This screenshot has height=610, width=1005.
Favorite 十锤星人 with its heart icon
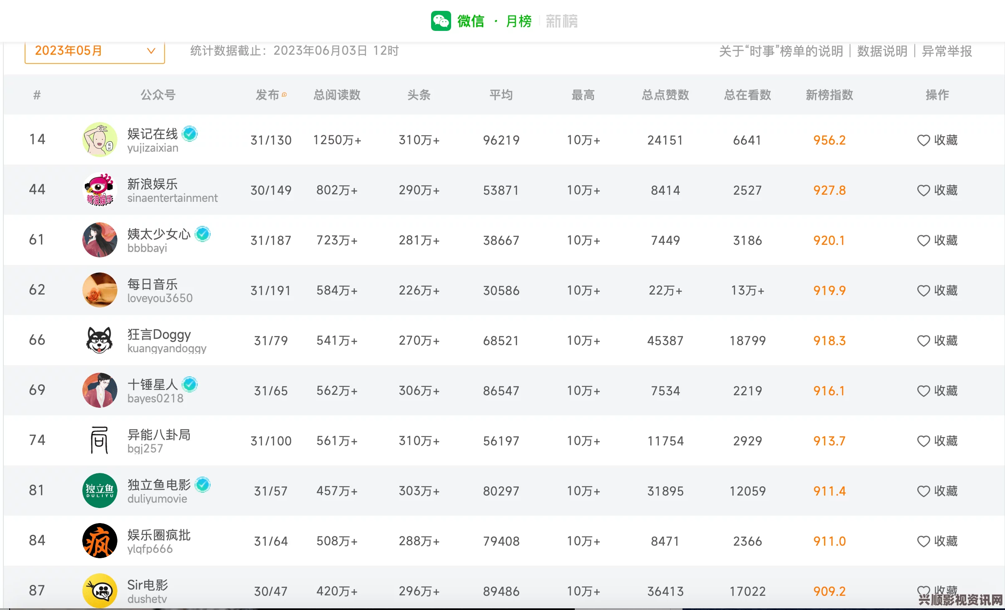(x=923, y=391)
